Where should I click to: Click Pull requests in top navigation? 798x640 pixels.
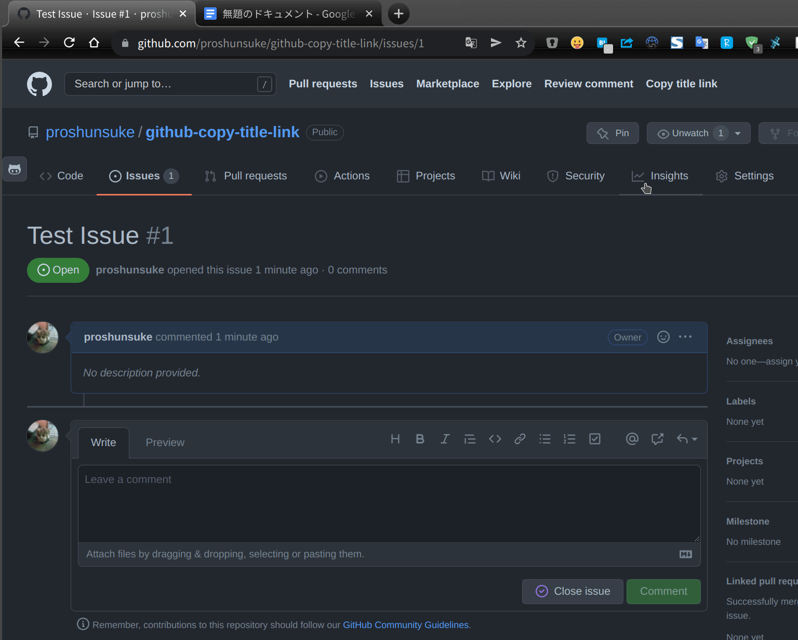click(x=323, y=84)
